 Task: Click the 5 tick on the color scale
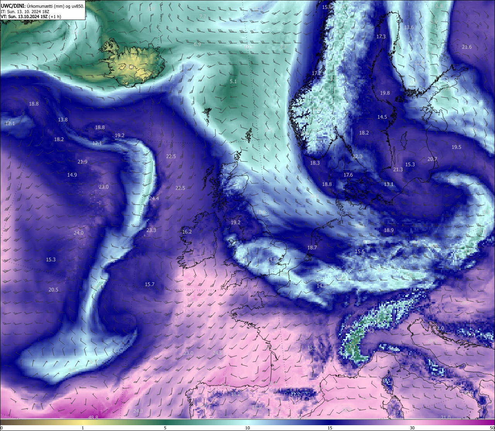(x=165, y=428)
